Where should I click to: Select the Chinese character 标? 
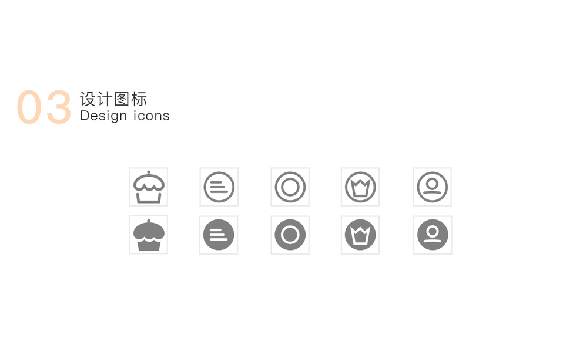coord(139,99)
